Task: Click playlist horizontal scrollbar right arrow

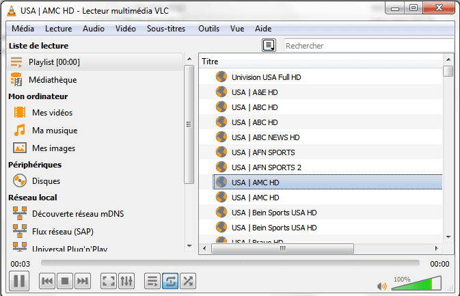Action: [x=436, y=248]
